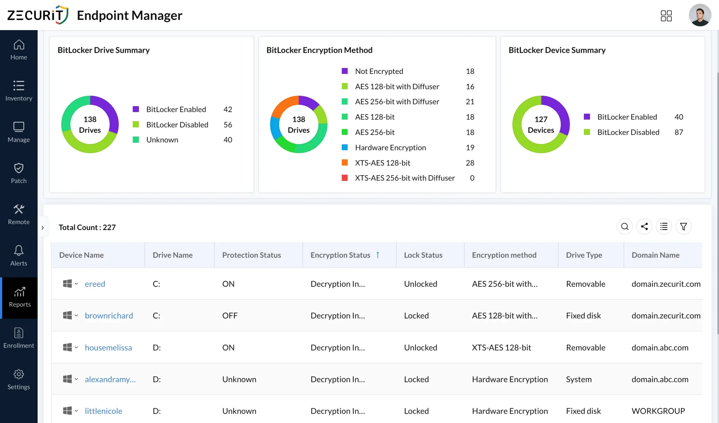Click the Not Encrypted legend swatch
Viewport: 719px width, 423px height.
click(345, 71)
